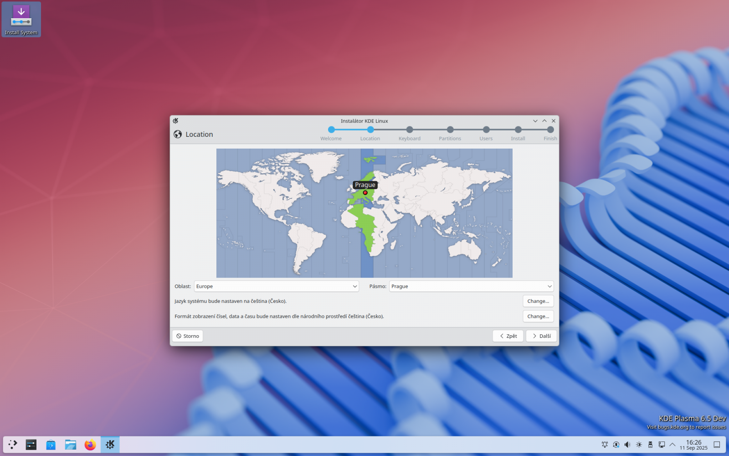Cancel installation with Storno
Image resolution: width=729 pixels, height=456 pixels.
[188, 336]
